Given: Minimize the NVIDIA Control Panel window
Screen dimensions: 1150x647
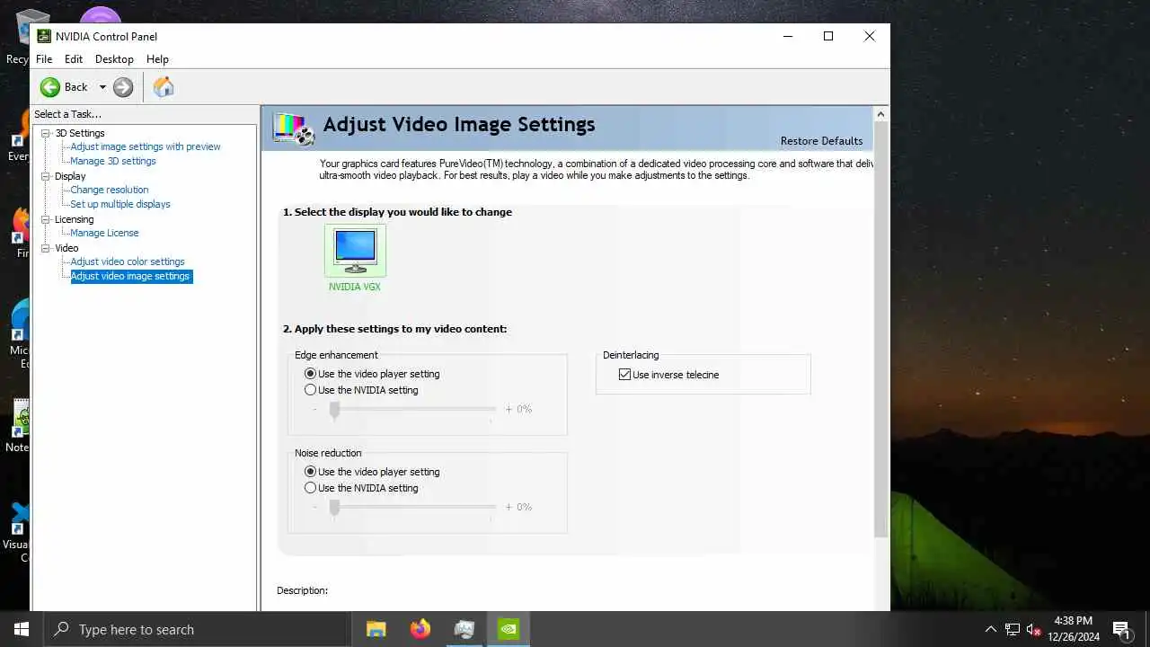Looking at the screenshot, I should (x=788, y=36).
